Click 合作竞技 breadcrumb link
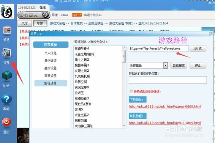 [x=77, y=23]
